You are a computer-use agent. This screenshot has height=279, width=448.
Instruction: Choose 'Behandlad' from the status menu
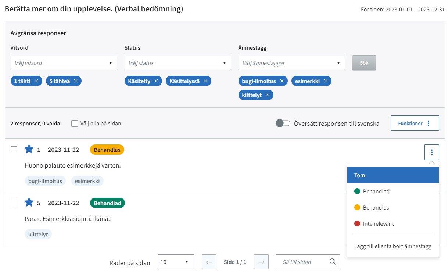[376, 192]
